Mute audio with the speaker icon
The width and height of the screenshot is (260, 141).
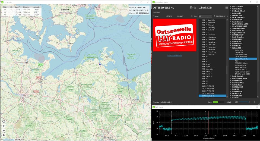tap(236, 102)
